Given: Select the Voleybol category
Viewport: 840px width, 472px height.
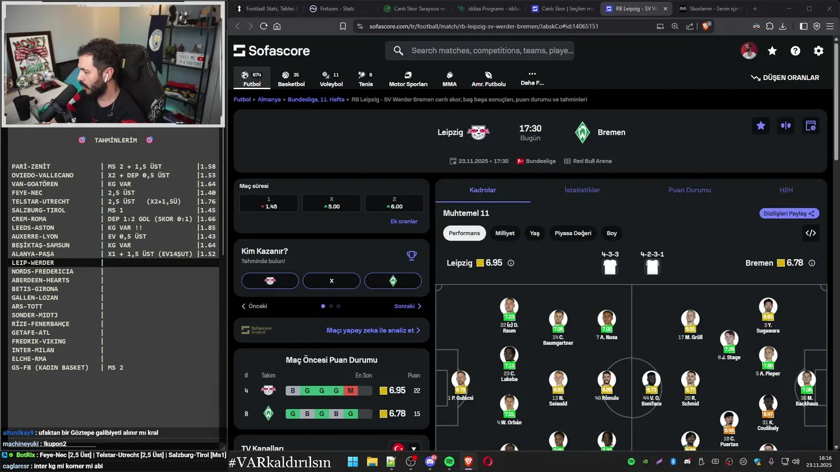Looking at the screenshot, I should (331, 79).
